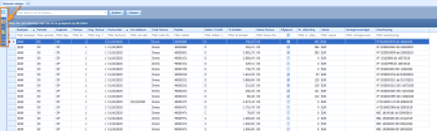Sort by the Periode column header
Image resolution: width=437 pixels, height=131 pixels.
pos(45,30)
